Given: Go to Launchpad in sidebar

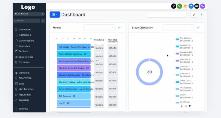Looking at the screenshot, I should pyautogui.click(x=23, y=29).
